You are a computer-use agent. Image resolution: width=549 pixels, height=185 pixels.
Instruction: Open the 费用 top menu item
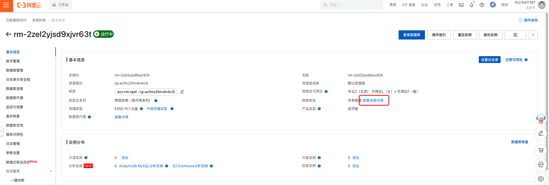tap(393, 5)
